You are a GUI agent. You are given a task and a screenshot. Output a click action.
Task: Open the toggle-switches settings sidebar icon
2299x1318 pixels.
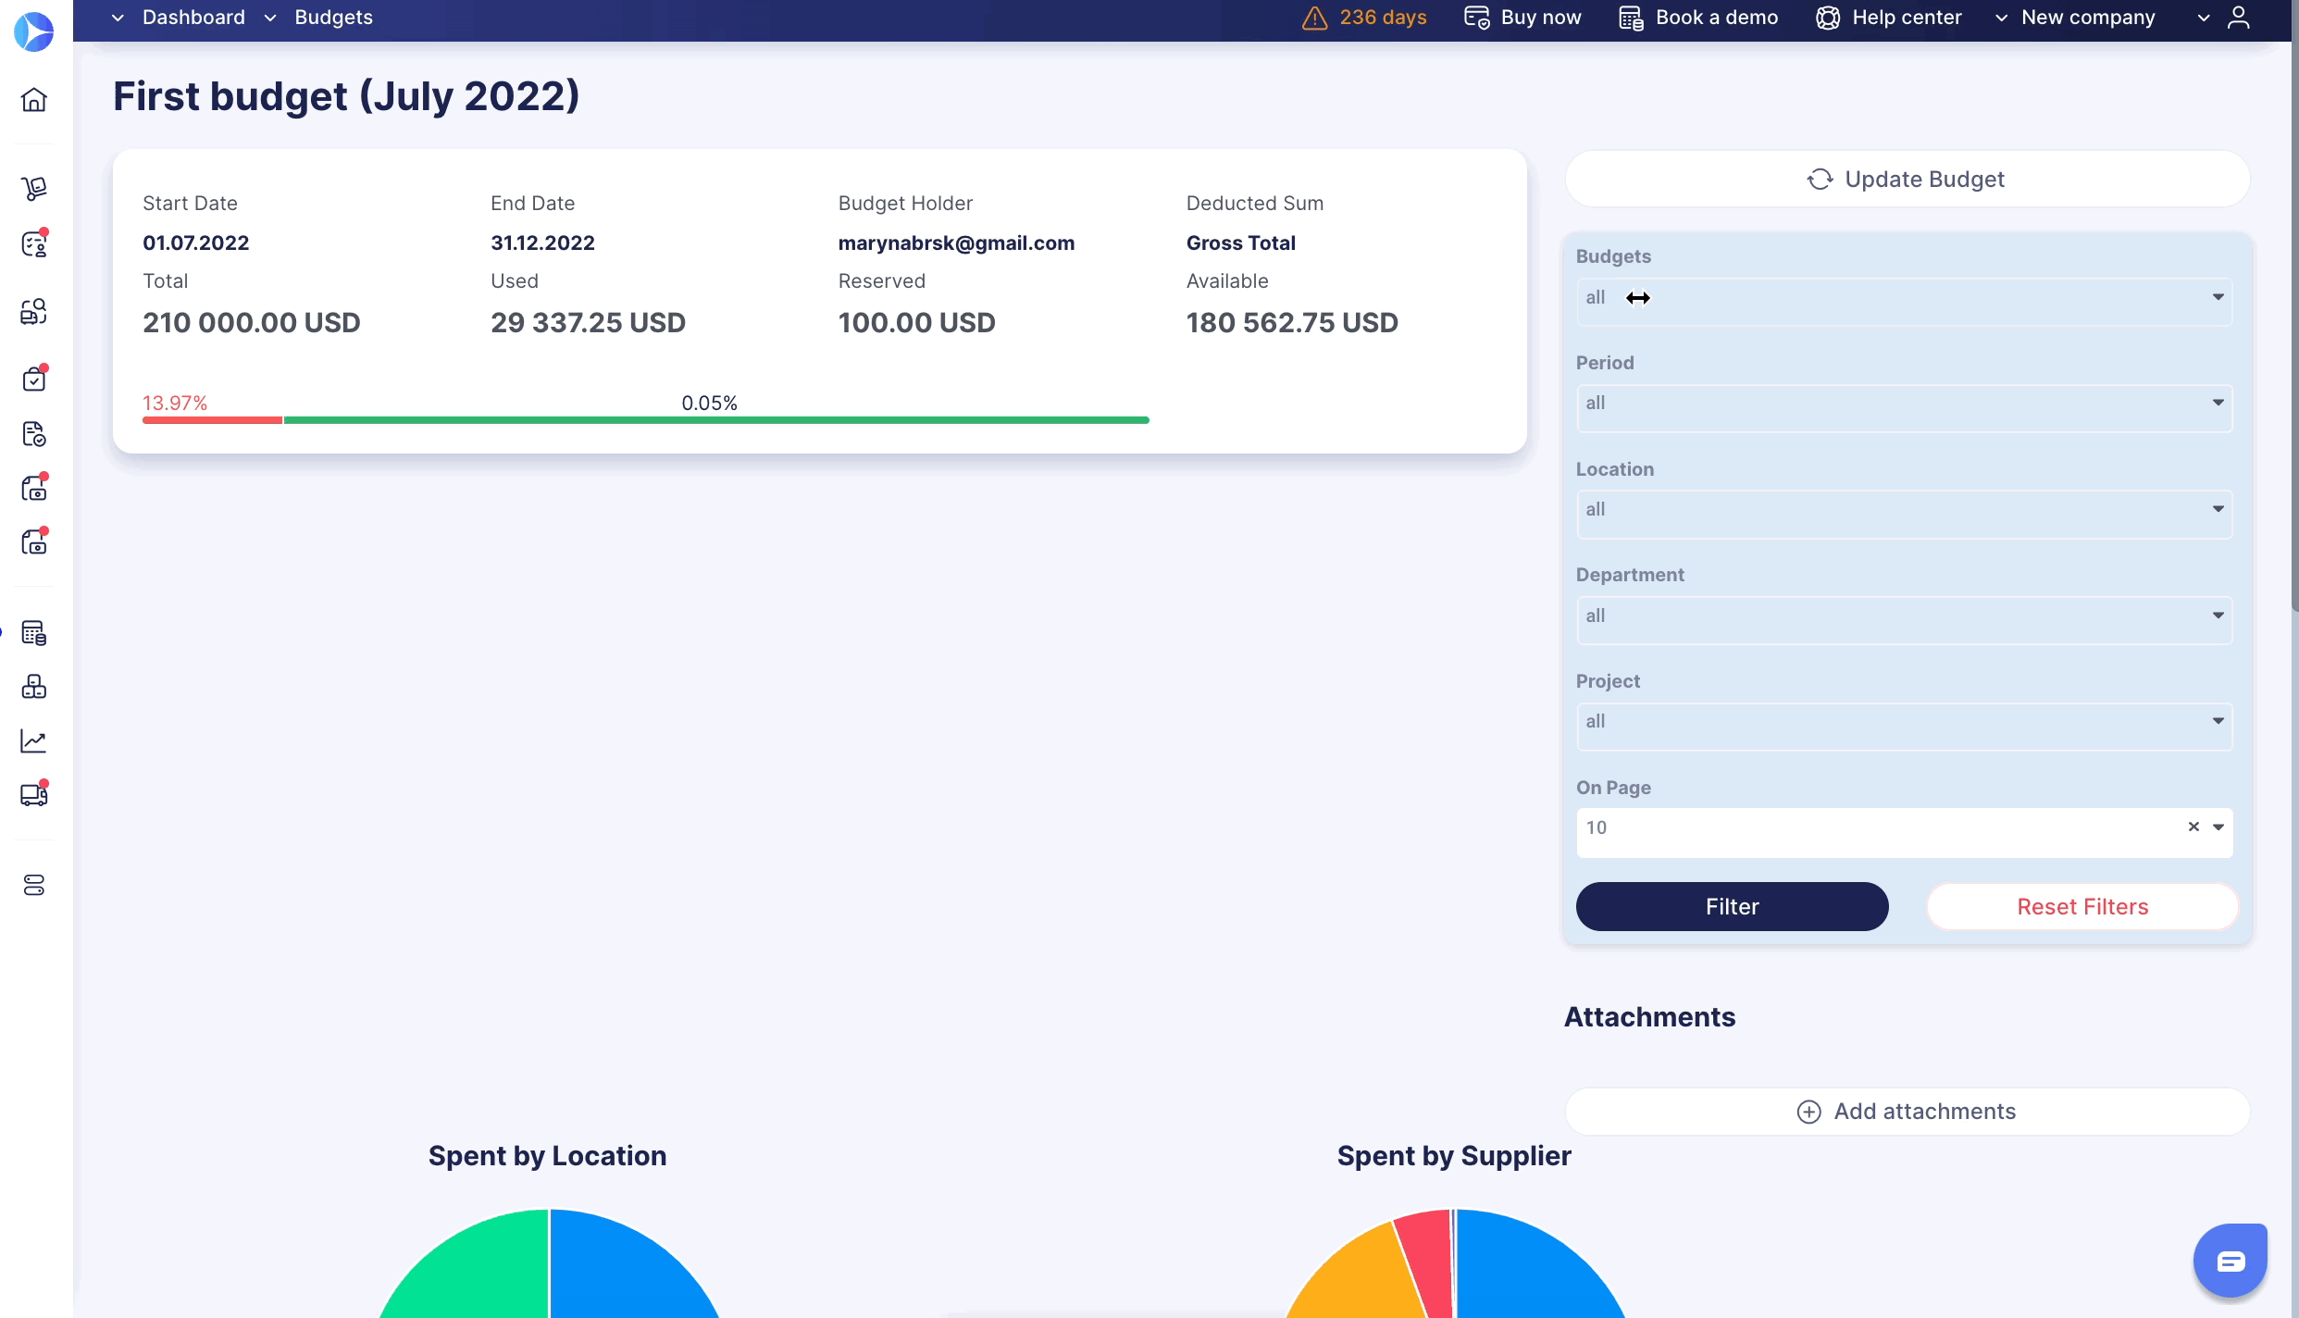(x=34, y=886)
